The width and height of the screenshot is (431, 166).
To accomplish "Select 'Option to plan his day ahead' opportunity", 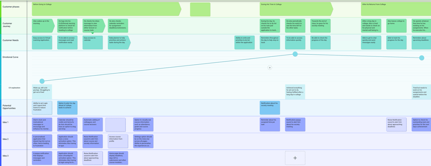I will [67, 108].
